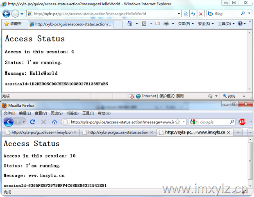Select the IE access-status.action tab

click(70, 24)
